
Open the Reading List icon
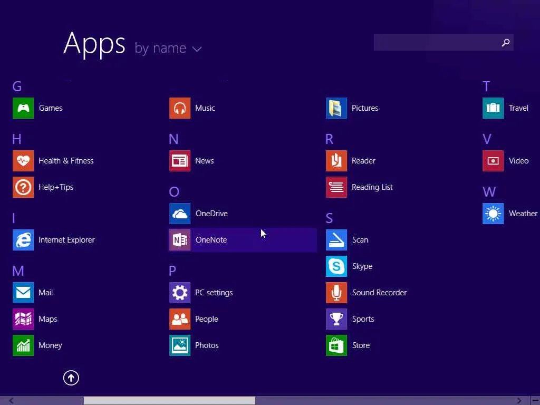click(336, 187)
